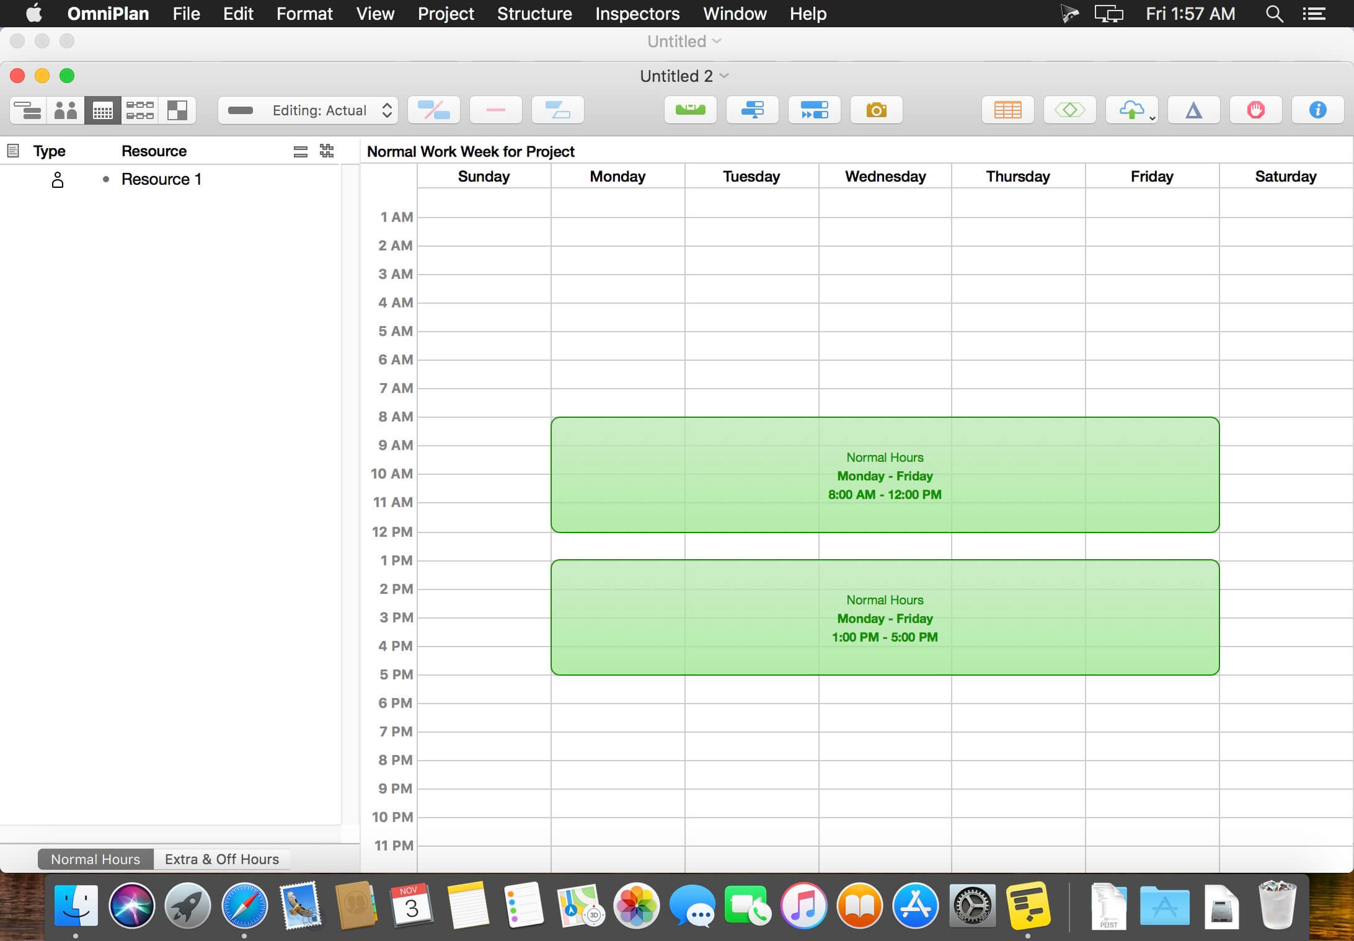Switch to Gantt chart view
Image resolution: width=1354 pixels, height=941 pixels.
tap(28, 110)
